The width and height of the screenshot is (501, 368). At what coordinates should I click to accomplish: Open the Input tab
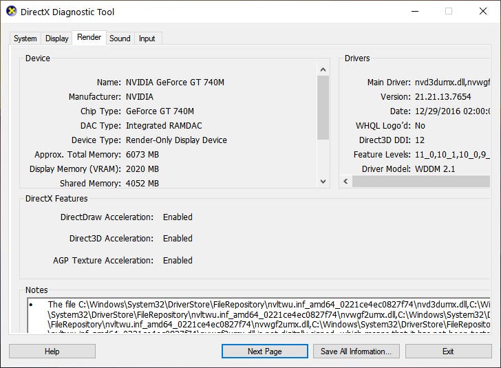[147, 39]
